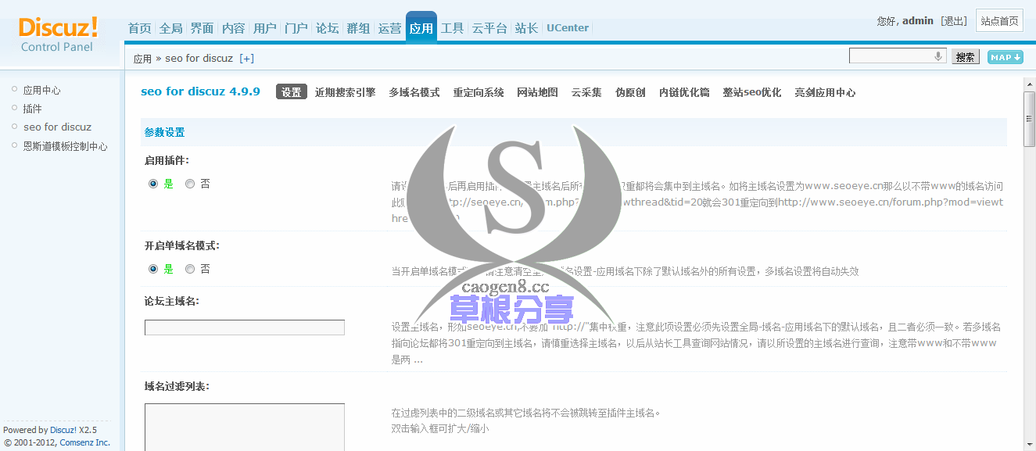Click the microphone icon in search box
Image resolution: width=1036 pixels, height=451 pixels.
pyautogui.click(x=938, y=56)
